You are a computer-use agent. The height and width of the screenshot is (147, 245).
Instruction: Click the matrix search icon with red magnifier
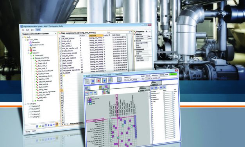coord(104,92)
